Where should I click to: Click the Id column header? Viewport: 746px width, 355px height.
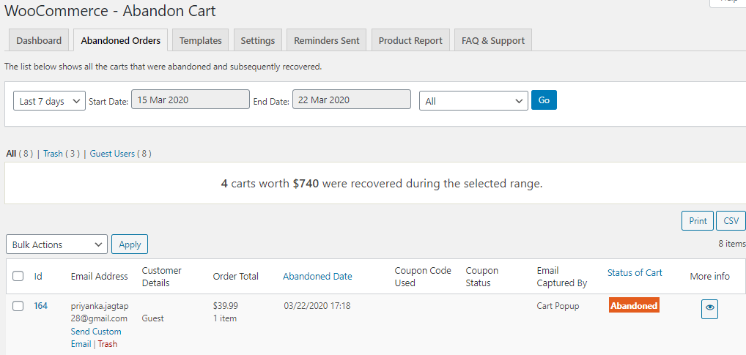coord(38,276)
